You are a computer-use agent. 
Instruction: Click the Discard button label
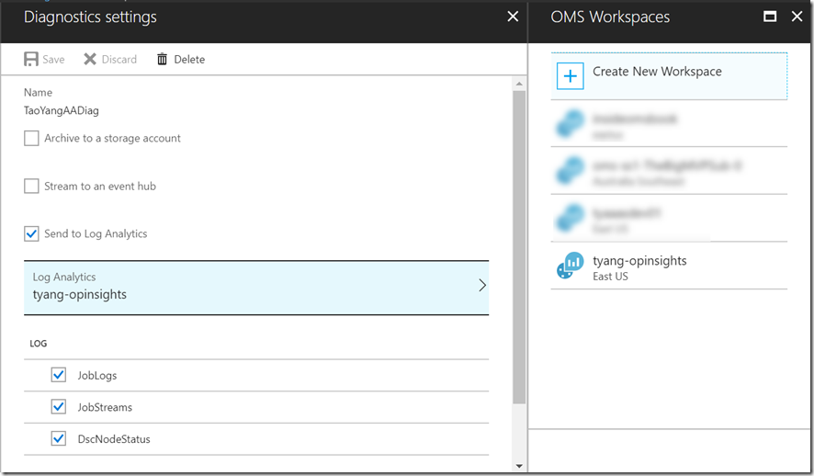coord(119,59)
